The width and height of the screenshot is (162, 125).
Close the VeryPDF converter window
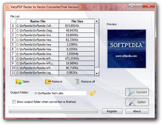149,6
